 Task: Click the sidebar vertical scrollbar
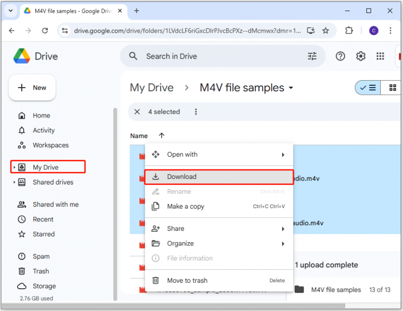point(115,204)
